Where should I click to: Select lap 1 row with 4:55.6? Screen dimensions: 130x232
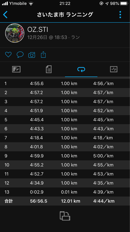65,83
